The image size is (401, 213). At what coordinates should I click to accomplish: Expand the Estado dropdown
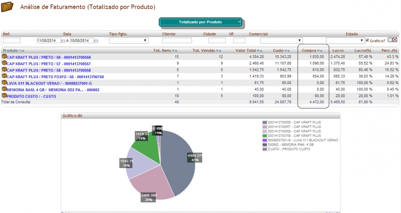pos(345,40)
